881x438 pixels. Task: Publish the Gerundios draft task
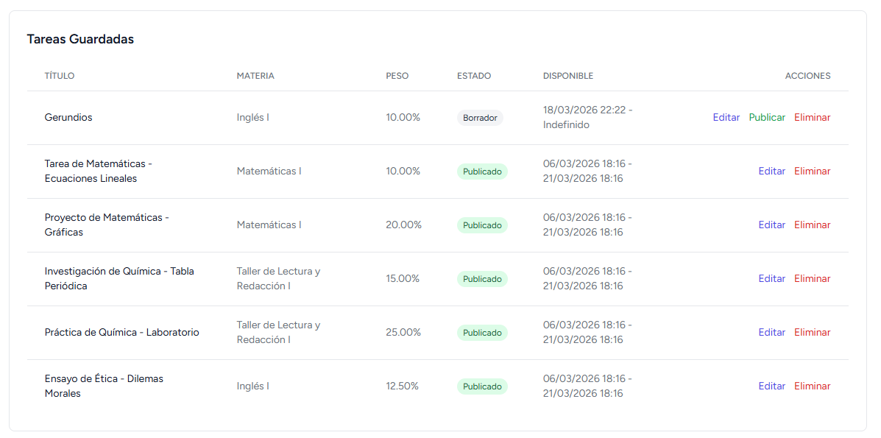[767, 118]
